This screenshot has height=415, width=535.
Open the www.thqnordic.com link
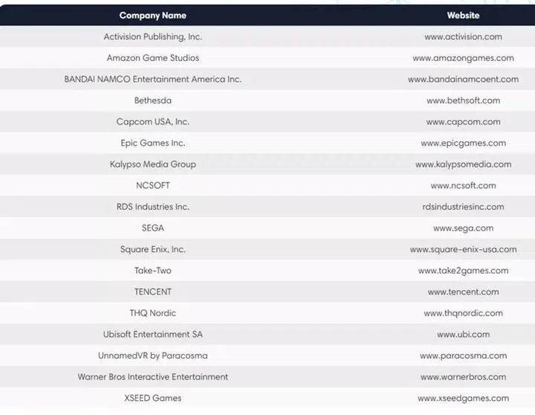coord(463,313)
